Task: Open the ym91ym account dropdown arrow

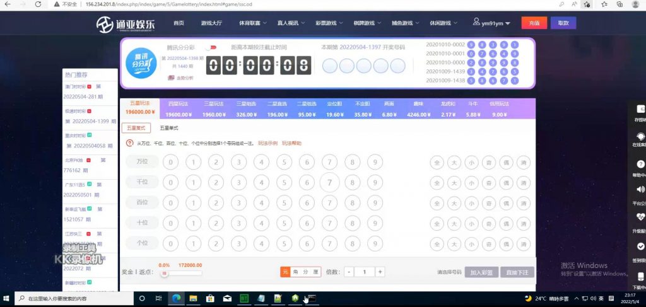Action: [508, 24]
